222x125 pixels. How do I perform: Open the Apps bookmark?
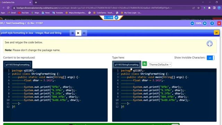point(3,13)
